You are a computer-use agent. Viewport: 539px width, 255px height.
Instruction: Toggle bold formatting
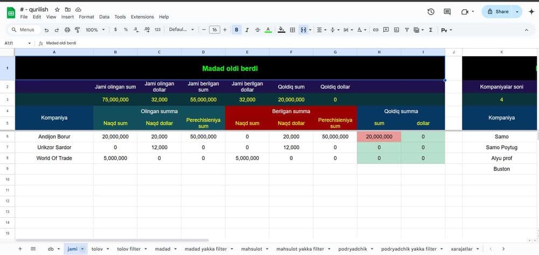pos(237,30)
